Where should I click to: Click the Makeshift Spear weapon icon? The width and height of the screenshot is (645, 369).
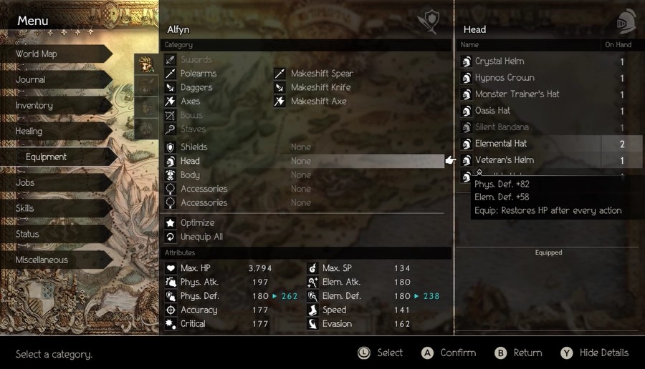coord(279,74)
